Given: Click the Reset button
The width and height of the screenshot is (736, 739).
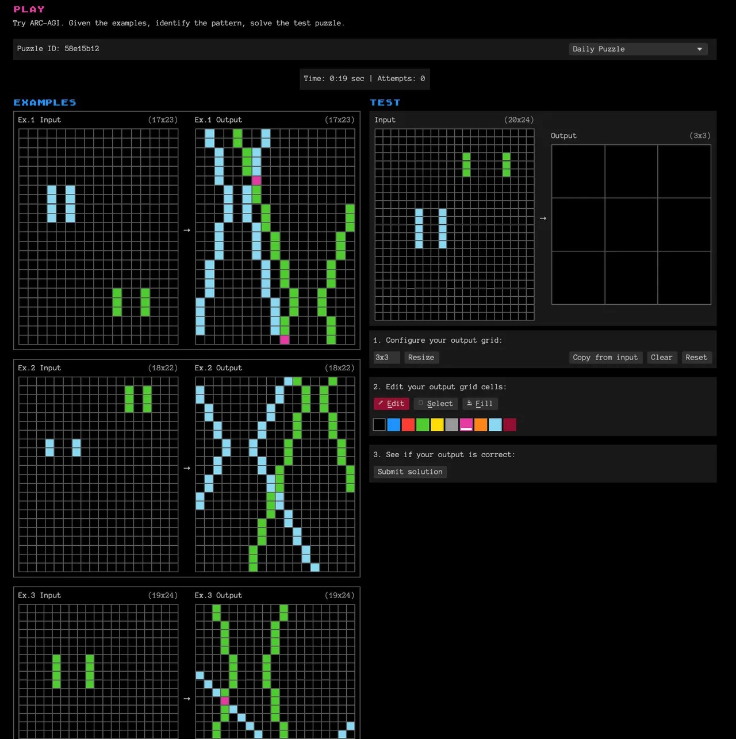Looking at the screenshot, I should coord(696,357).
